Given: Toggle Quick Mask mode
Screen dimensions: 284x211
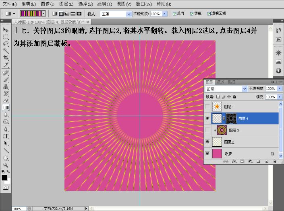Looking at the screenshot, I should pos(6,188).
